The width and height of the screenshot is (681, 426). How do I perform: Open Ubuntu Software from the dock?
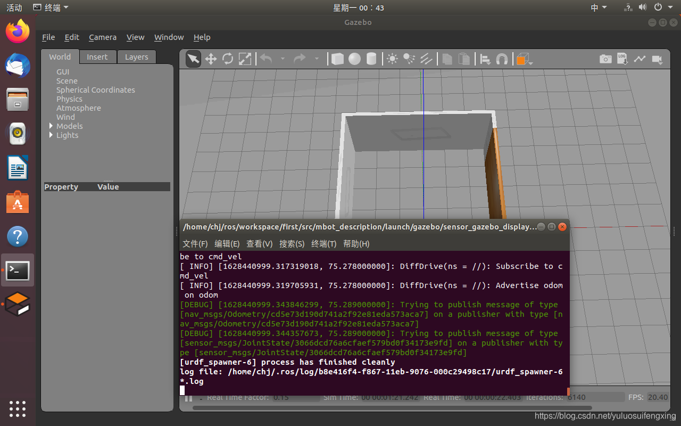(x=18, y=202)
